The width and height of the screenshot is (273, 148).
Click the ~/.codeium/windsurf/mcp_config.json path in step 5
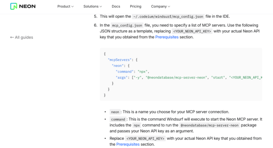coord(168,17)
